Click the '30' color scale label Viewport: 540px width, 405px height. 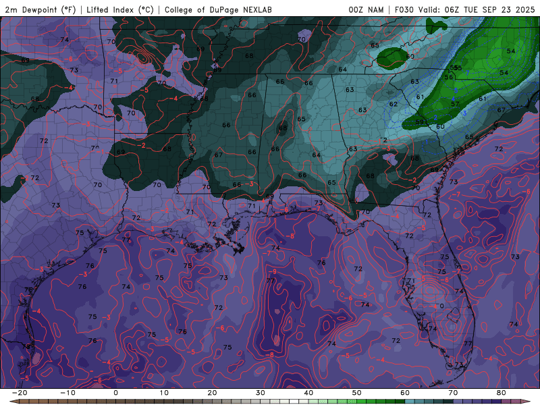click(261, 393)
